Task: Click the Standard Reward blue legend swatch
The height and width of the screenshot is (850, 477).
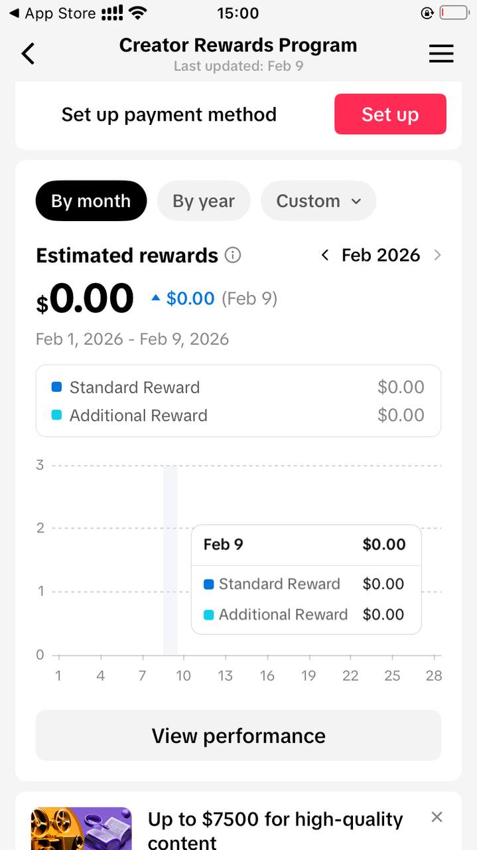Action: (x=56, y=387)
